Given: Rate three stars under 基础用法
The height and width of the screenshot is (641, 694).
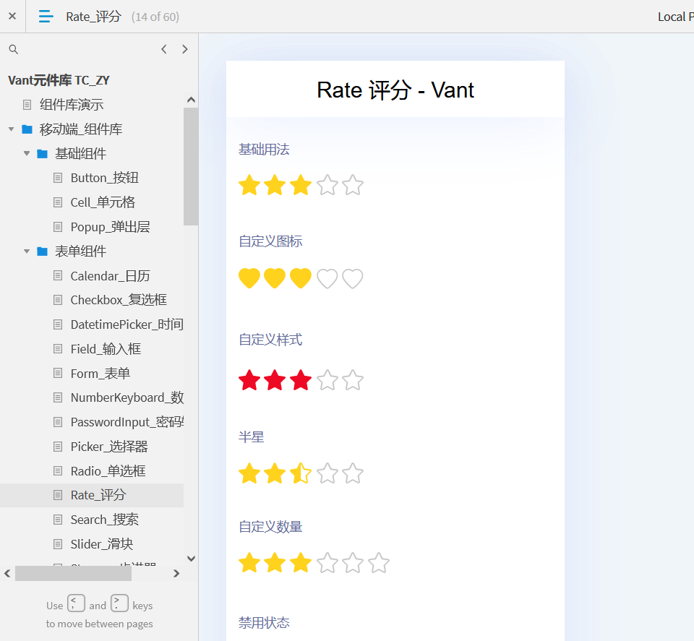Looking at the screenshot, I should tap(301, 185).
